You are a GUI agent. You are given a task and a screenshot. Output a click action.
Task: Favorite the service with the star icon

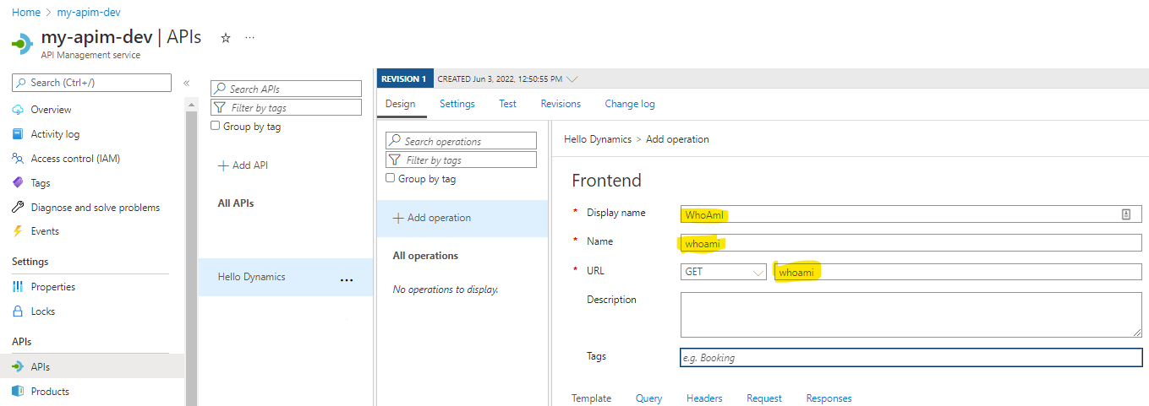point(226,38)
